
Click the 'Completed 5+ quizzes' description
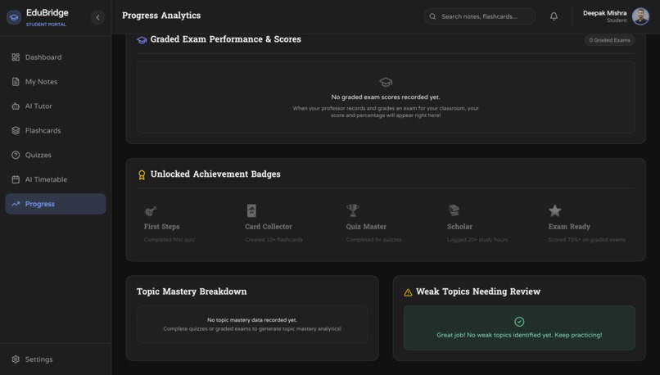tap(373, 239)
